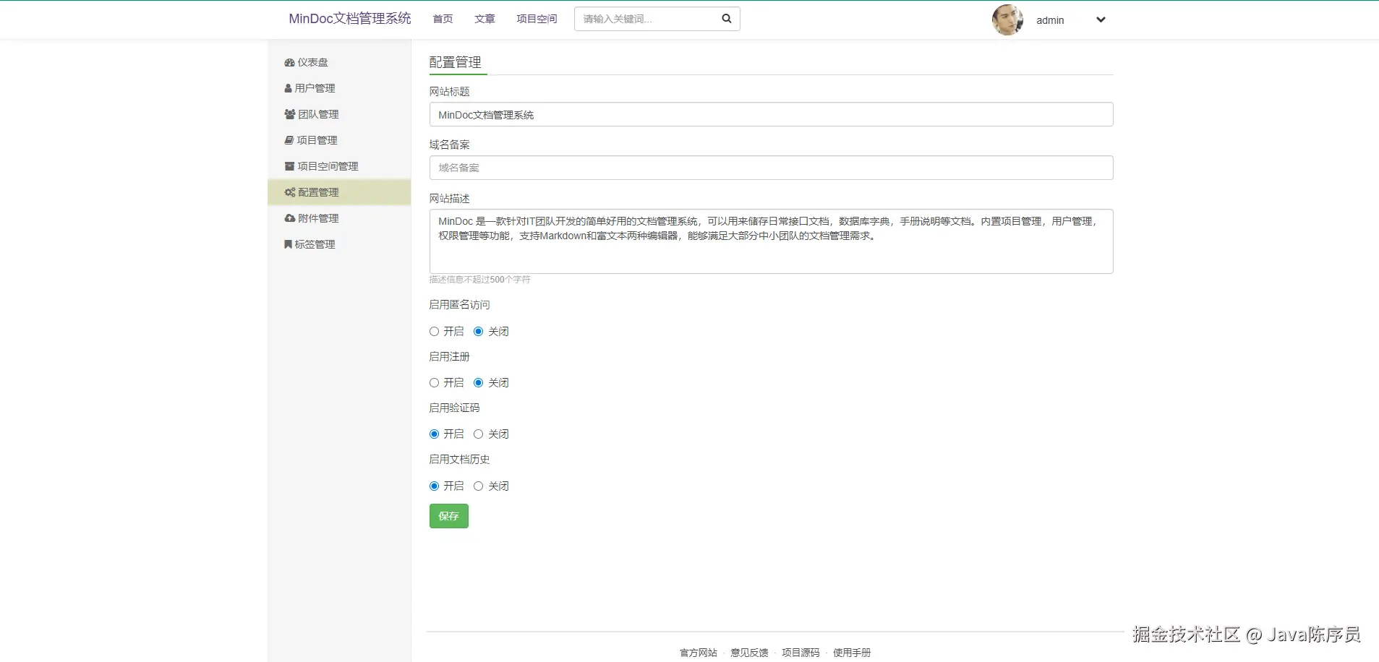Focus the 网站标题 input field
Screen dimensions: 1379x662
(771, 114)
